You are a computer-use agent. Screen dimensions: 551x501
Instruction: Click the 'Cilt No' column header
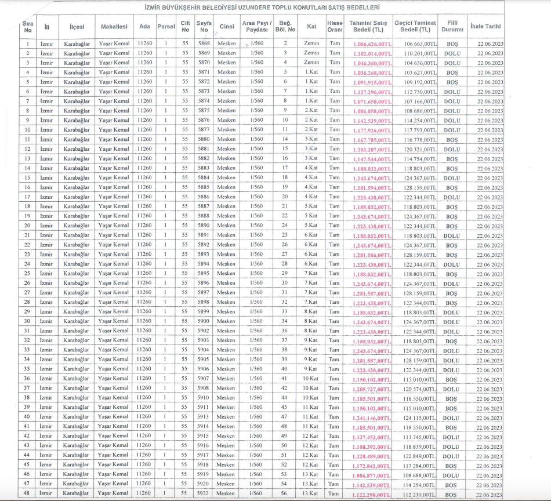tap(185, 26)
